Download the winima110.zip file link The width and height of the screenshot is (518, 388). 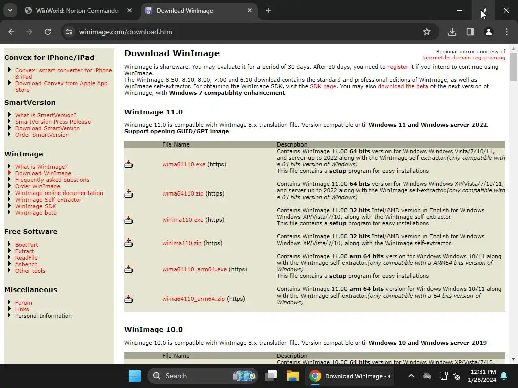pyautogui.click(x=182, y=243)
